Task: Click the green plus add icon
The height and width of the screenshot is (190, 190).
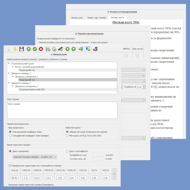Action: coord(29,49)
